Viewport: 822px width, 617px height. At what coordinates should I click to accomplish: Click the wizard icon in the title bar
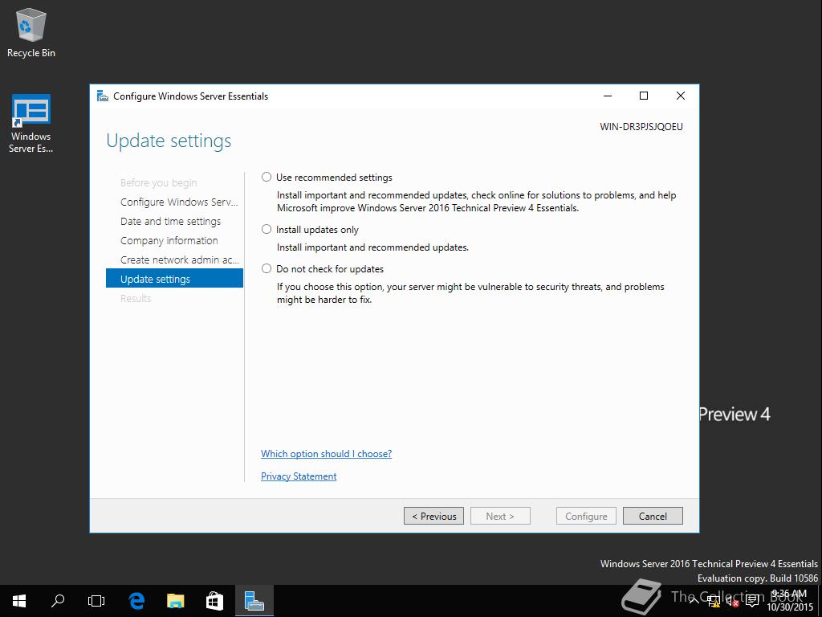tap(103, 96)
